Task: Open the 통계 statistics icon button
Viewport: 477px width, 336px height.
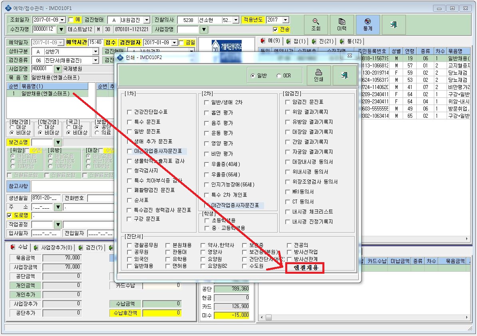Action: (368, 25)
